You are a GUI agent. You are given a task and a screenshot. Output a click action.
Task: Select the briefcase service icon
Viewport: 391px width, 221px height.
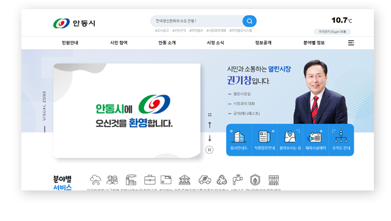click(150, 180)
